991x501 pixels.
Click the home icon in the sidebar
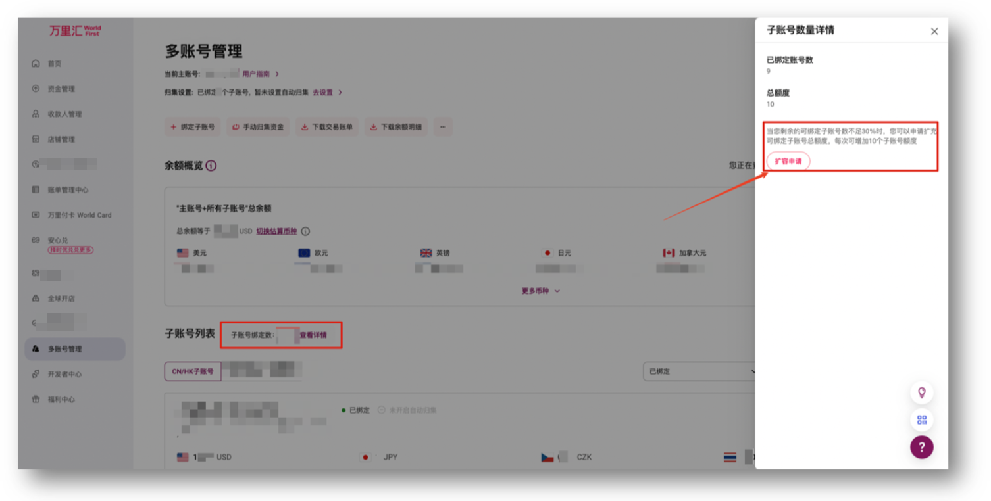coord(36,64)
